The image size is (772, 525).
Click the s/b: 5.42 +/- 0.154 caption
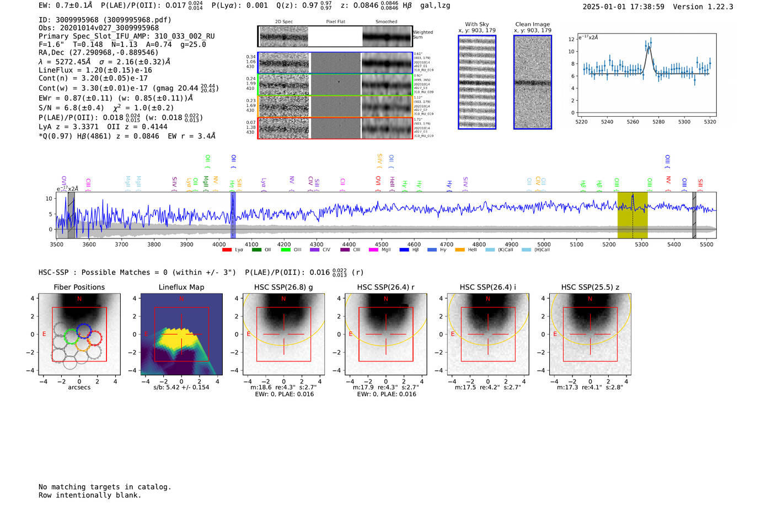(x=181, y=387)
